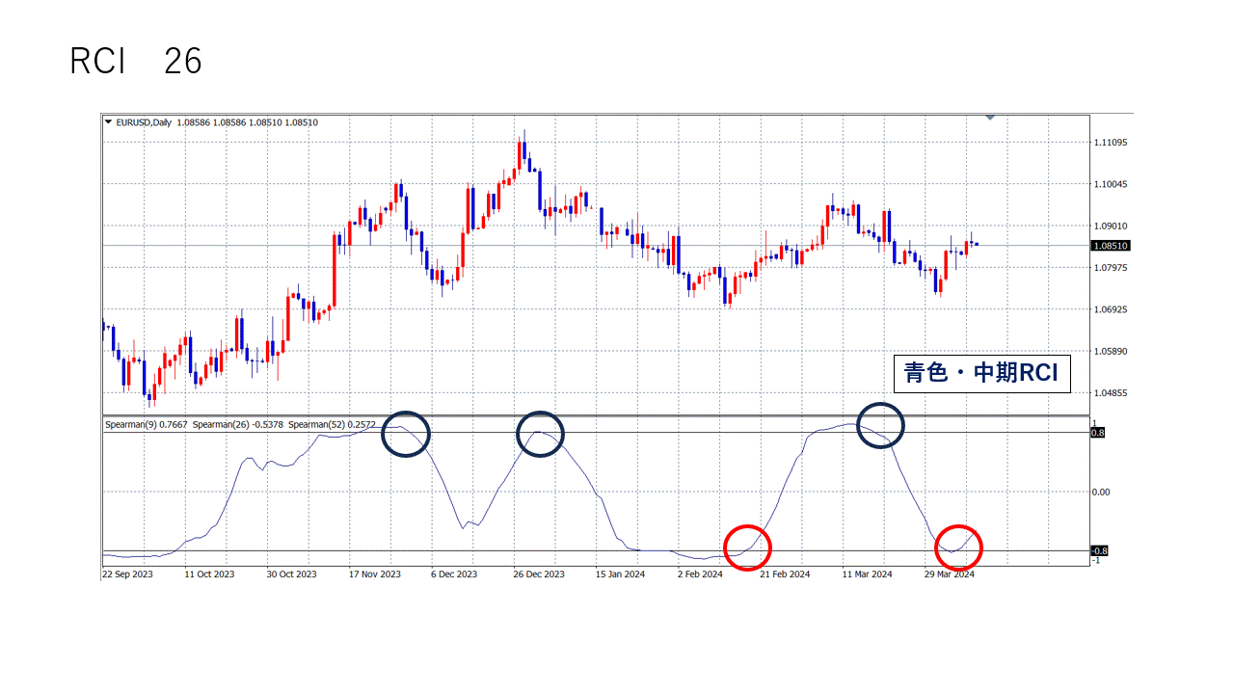Click the OHLC values 1.08586 in chart header

pos(248,122)
